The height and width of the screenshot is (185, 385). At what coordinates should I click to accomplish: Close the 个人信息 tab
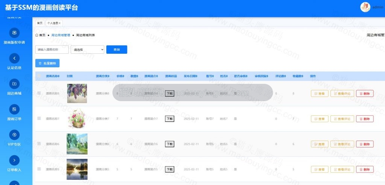point(59,23)
